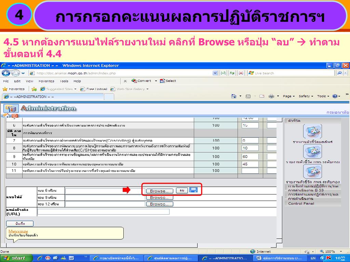Click the Administration header logo icon

pyautogui.click(x=11, y=108)
